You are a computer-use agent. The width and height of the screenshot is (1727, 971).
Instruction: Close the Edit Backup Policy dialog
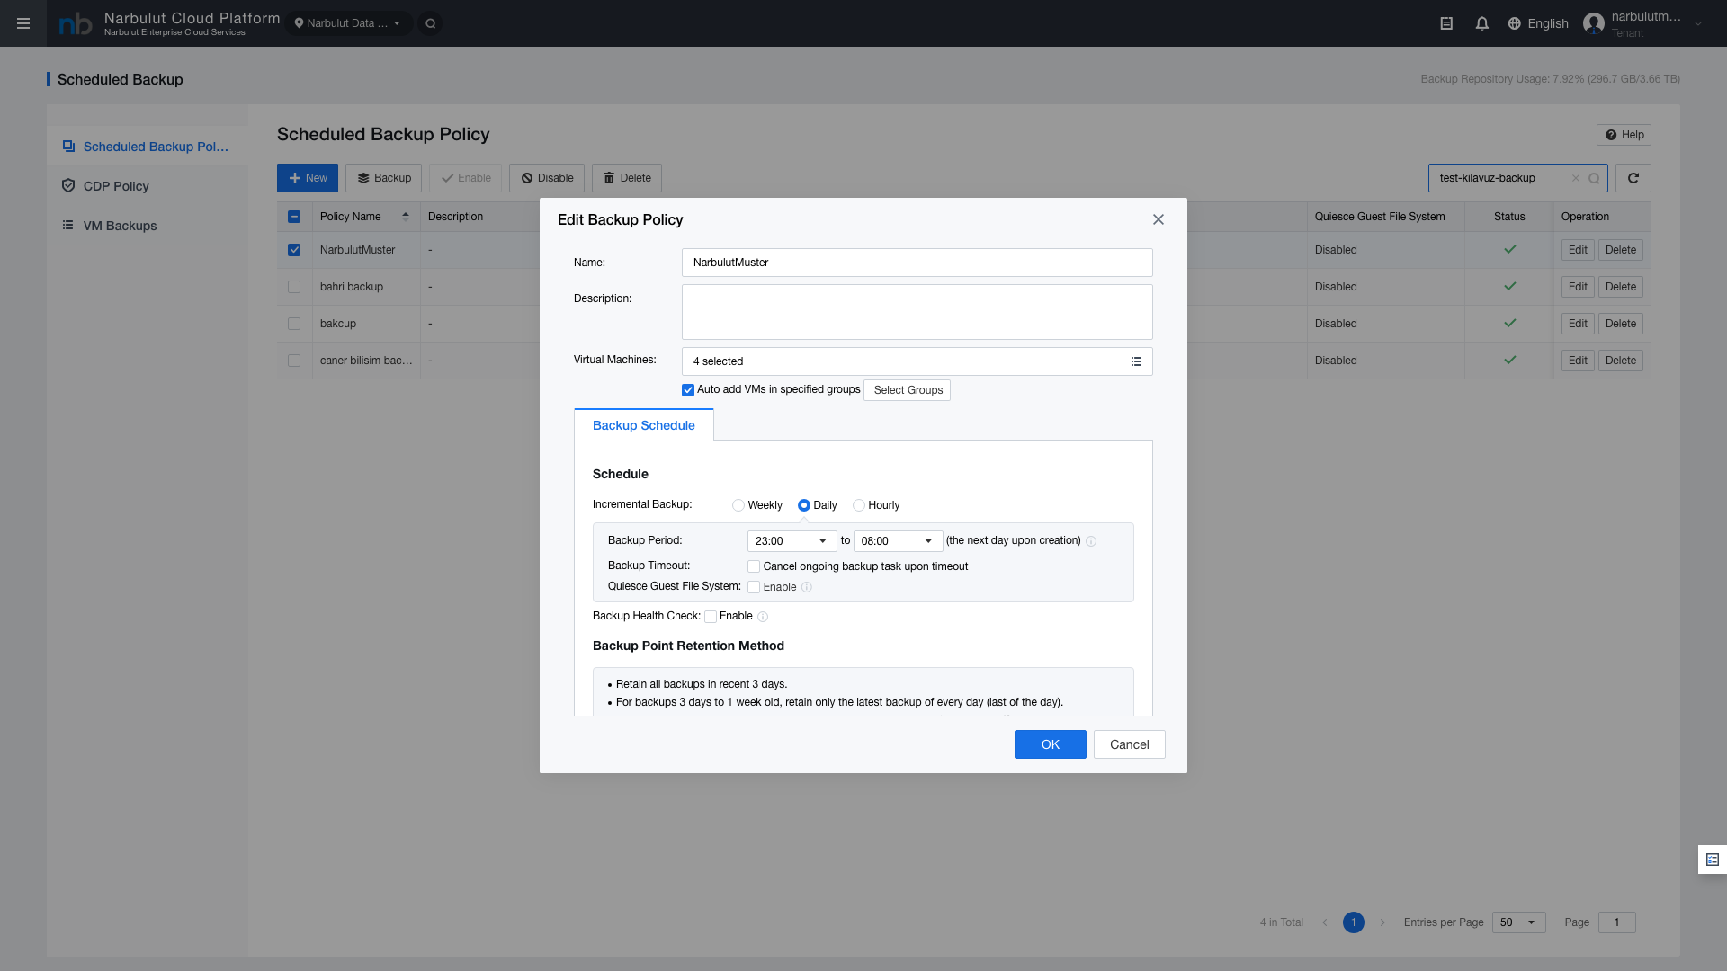click(1159, 219)
